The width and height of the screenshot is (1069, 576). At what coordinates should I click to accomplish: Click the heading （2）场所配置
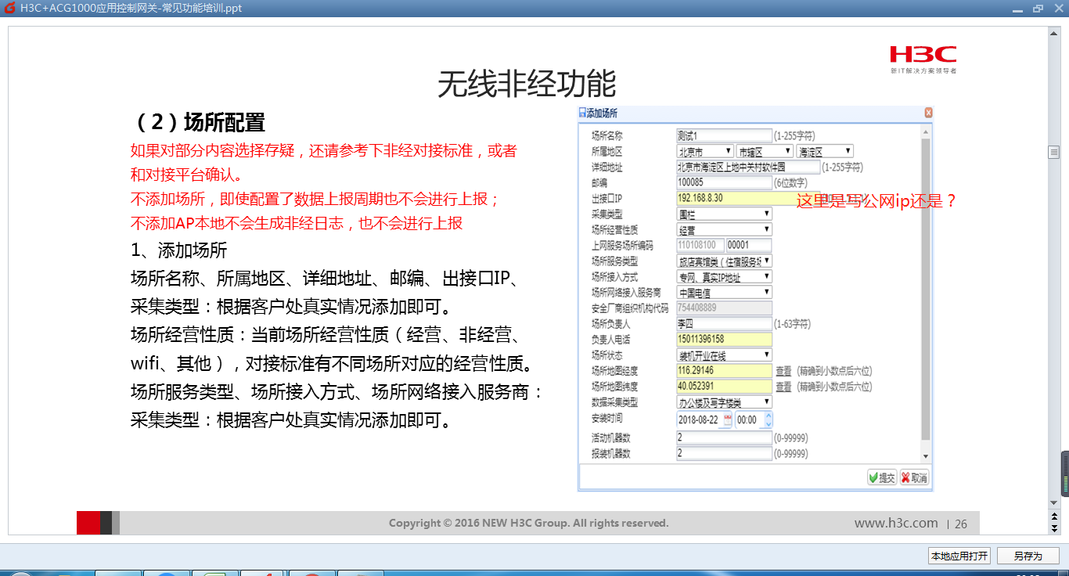tap(199, 122)
